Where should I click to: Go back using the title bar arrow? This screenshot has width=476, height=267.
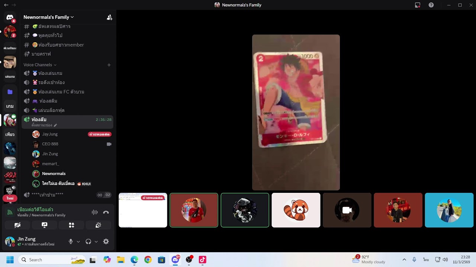6,5
